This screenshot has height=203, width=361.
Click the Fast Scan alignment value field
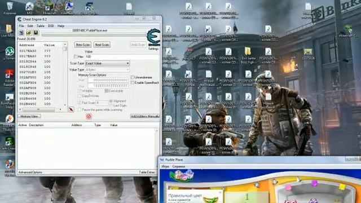click(x=102, y=103)
